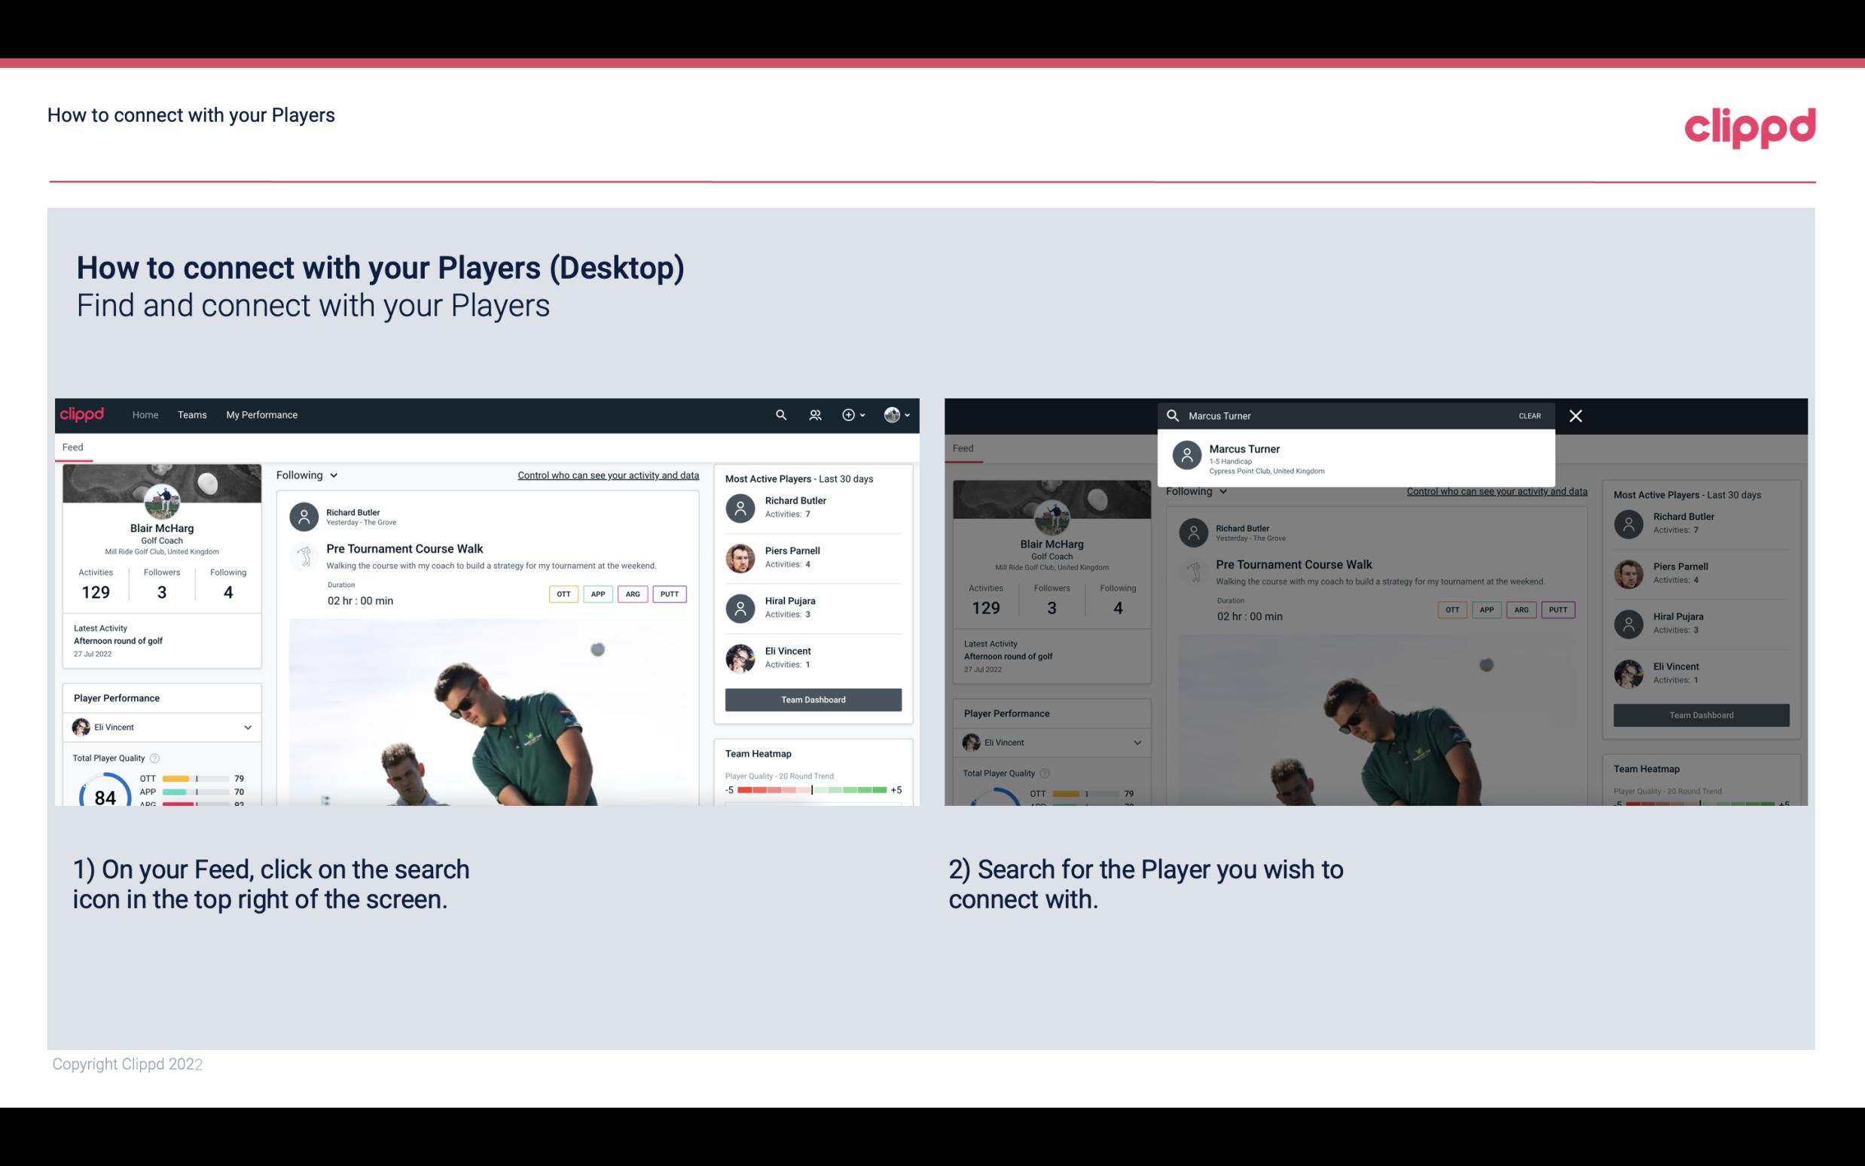
Task: Click the Home tab in navigation
Action: (x=144, y=415)
